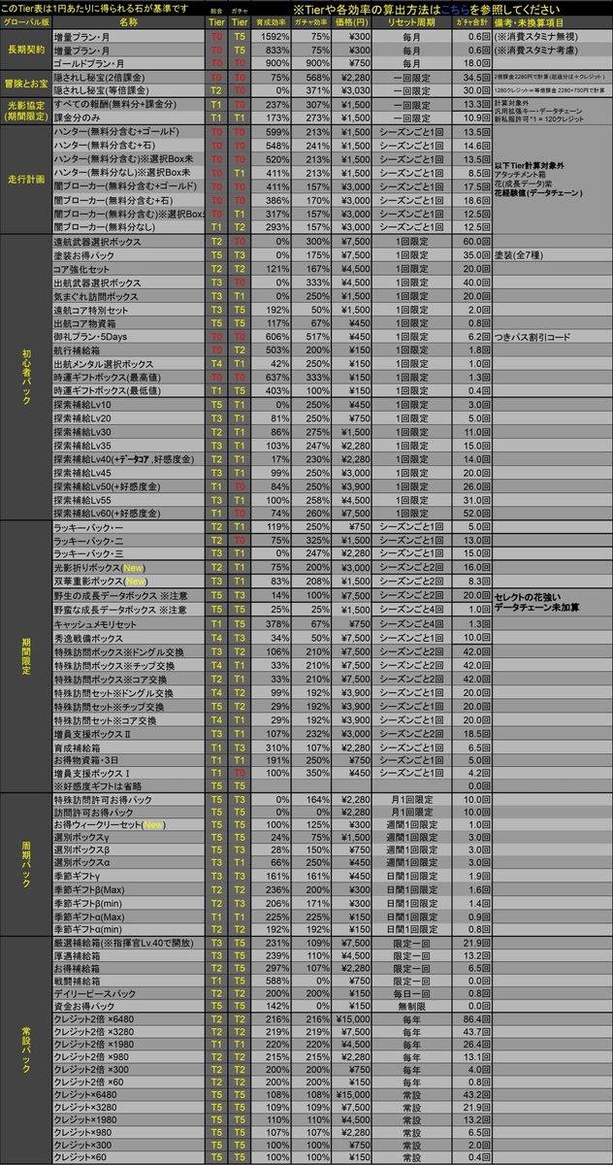Select the 資金お得パック cell
The image size is (613, 1165).
click(128, 1007)
